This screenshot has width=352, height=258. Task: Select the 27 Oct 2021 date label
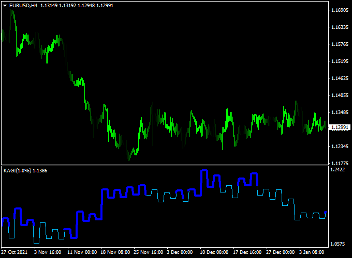click(x=14, y=252)
